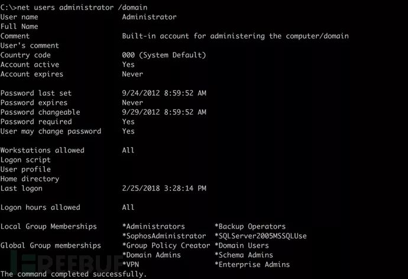
Task: Click the "Logon hours allowed" label
Action: (x=40, y=207)
